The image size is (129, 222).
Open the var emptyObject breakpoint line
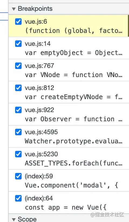coord(74,53)
